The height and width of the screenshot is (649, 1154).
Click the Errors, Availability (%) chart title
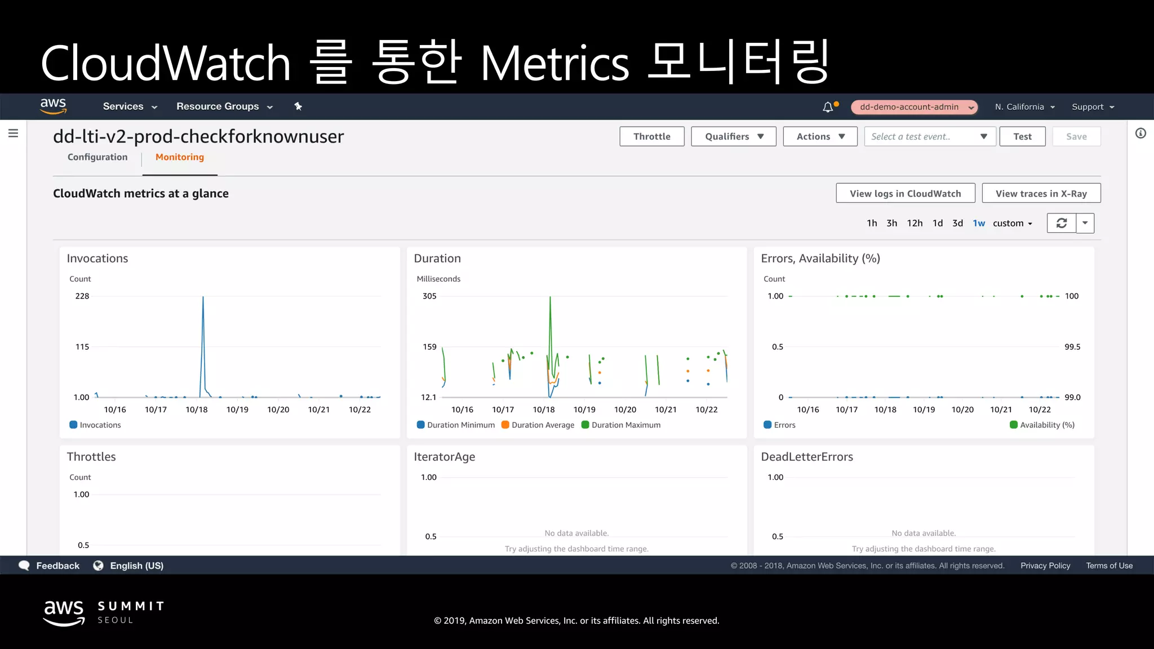point(820,259)
